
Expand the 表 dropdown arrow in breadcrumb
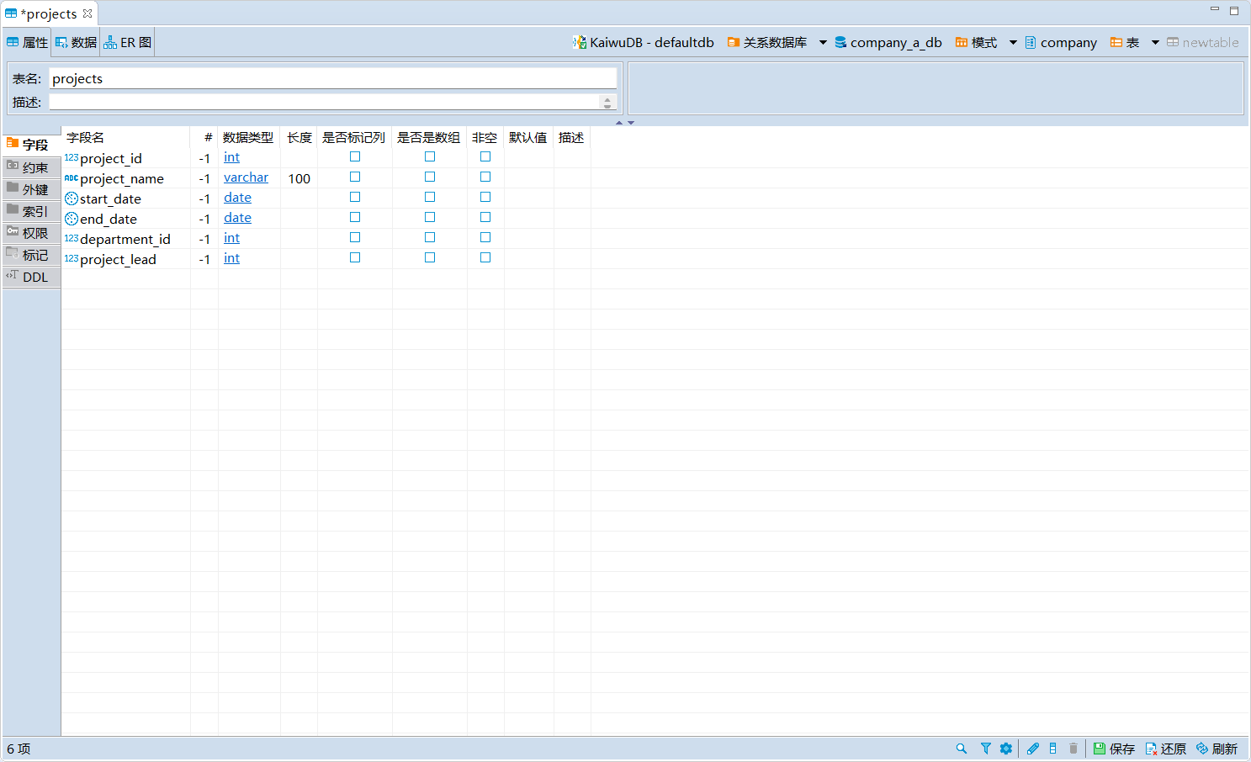1155,43
